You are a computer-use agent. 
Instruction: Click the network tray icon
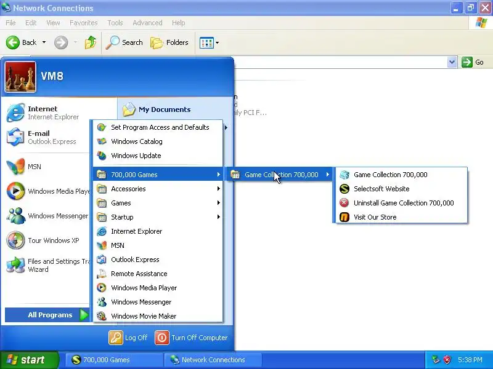pos(436,360)
